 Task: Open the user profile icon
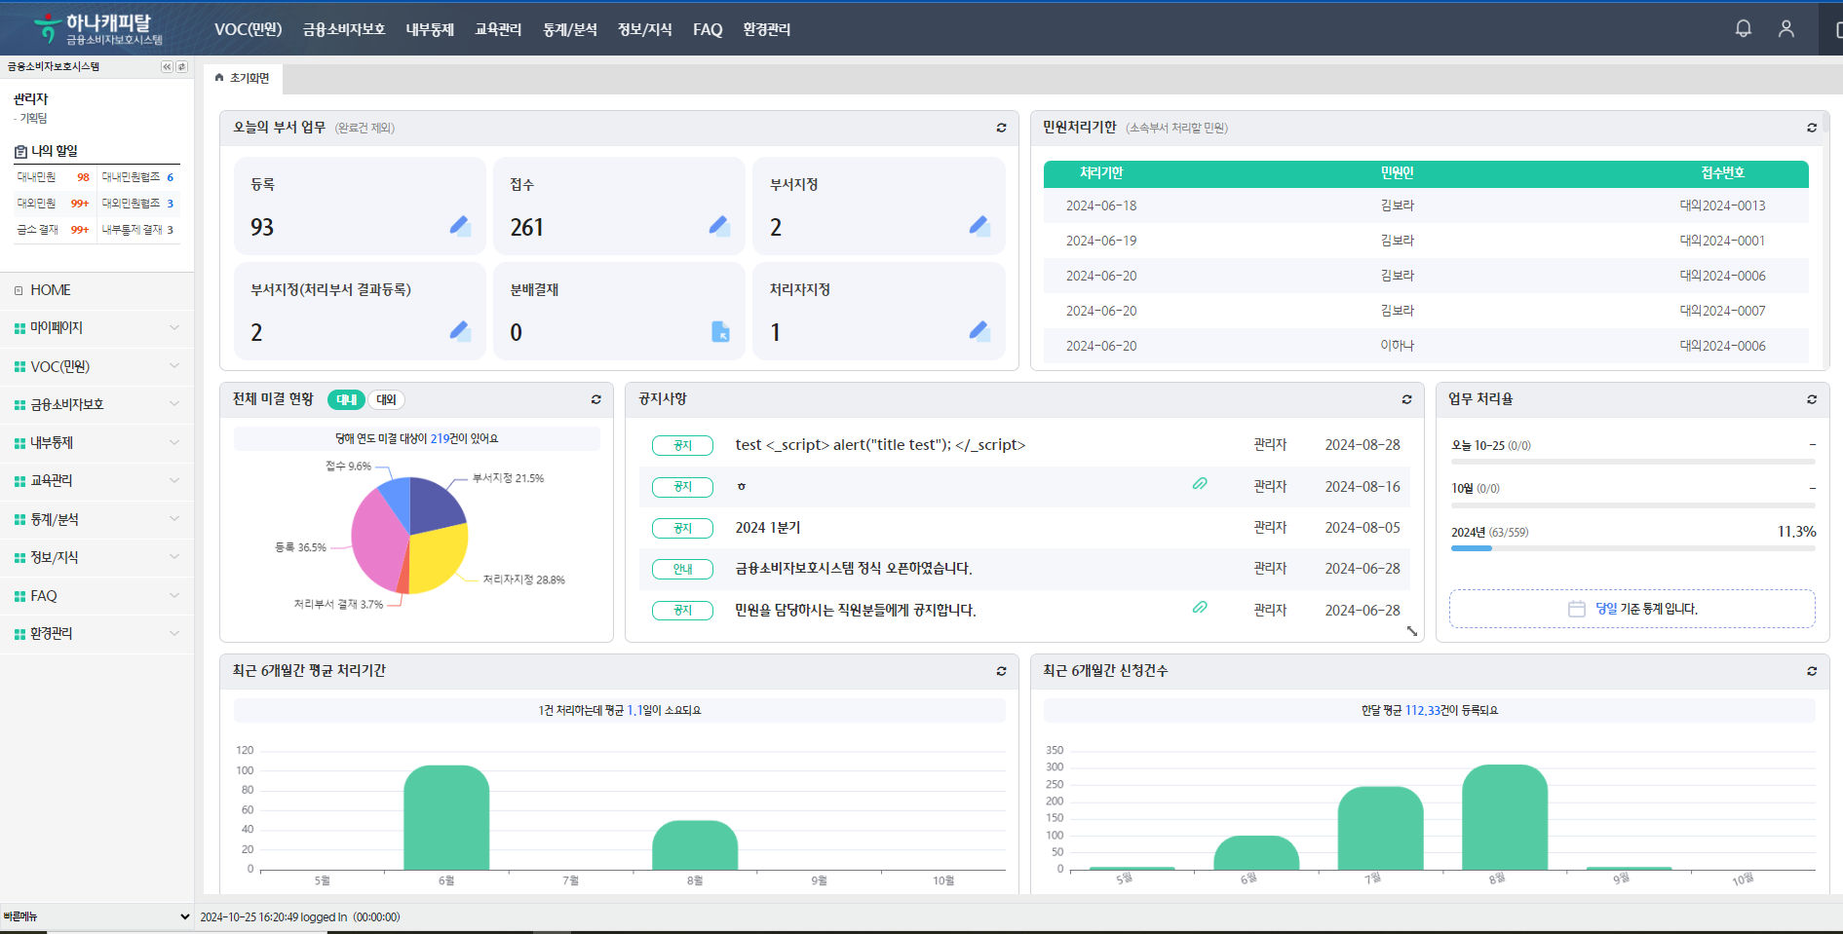point(1785,29)
